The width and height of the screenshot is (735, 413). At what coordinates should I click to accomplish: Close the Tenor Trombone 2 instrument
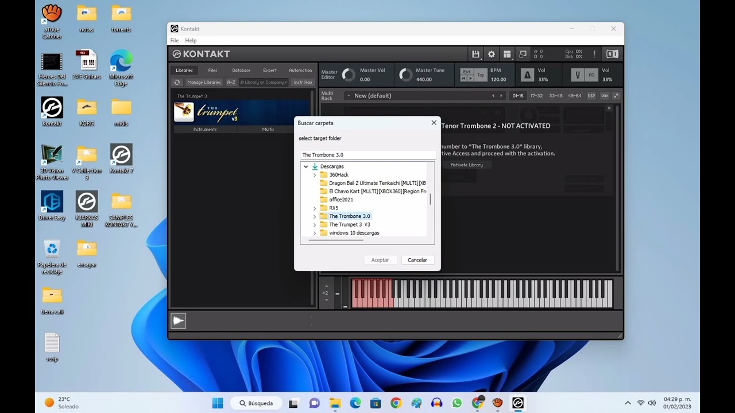point(609,108)
